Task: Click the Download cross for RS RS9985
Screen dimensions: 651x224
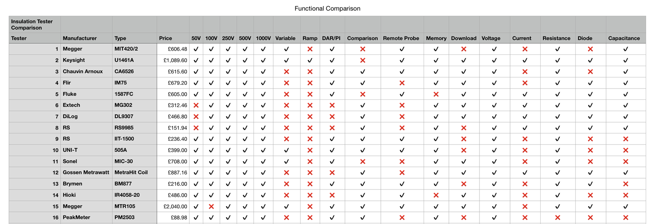Action: [x=463, y=128]
